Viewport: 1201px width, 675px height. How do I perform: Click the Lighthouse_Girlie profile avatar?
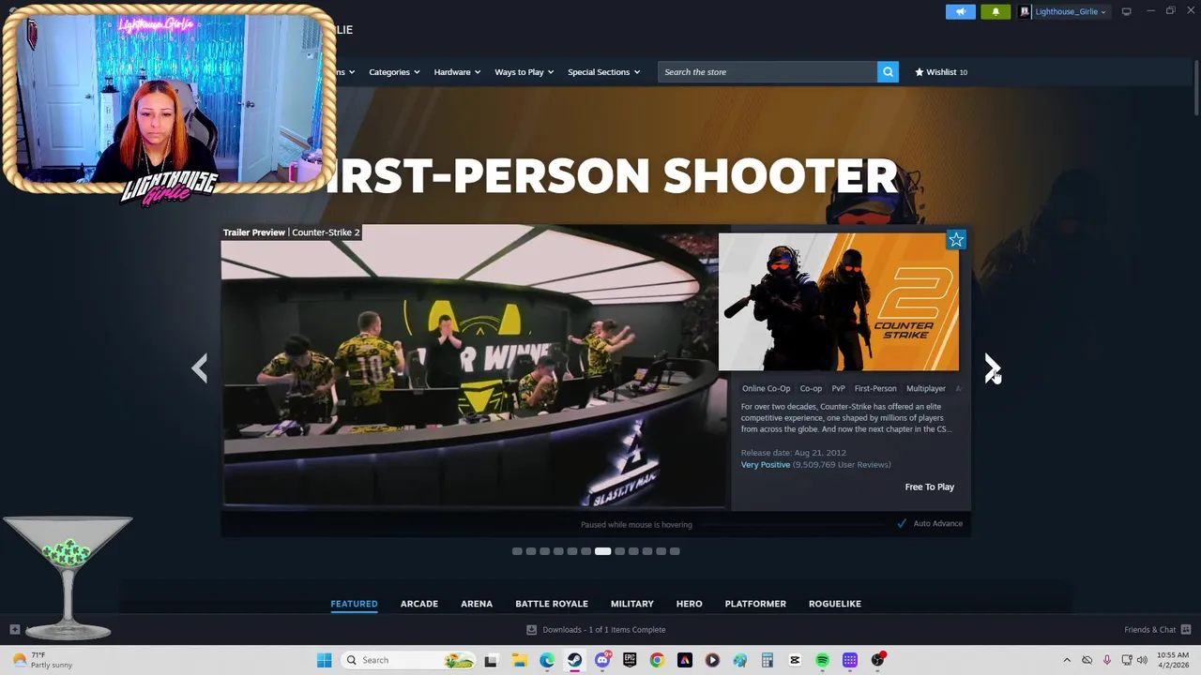1025,11
